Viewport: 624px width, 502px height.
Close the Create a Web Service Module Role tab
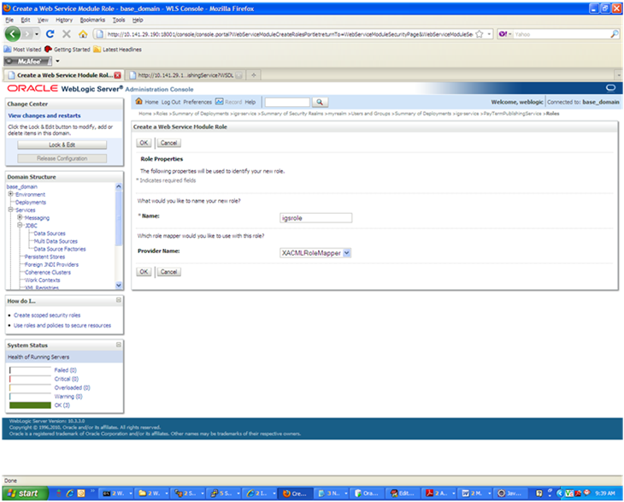pyautogui.click(x=117, y=75)
